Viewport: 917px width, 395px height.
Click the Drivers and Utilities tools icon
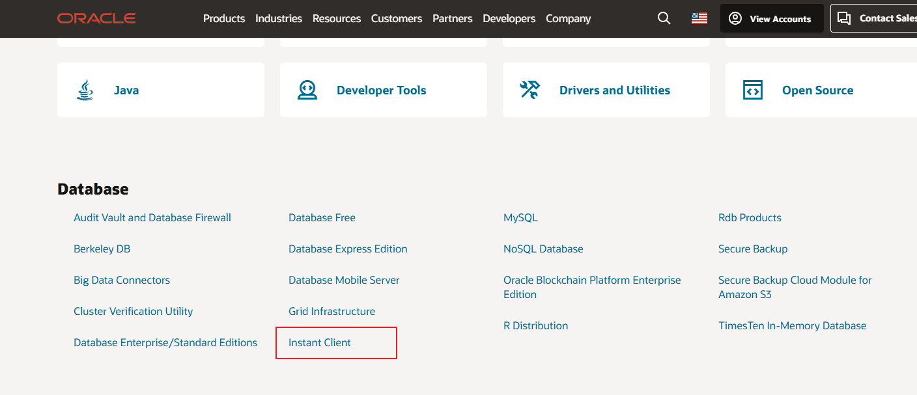(529, 90)
